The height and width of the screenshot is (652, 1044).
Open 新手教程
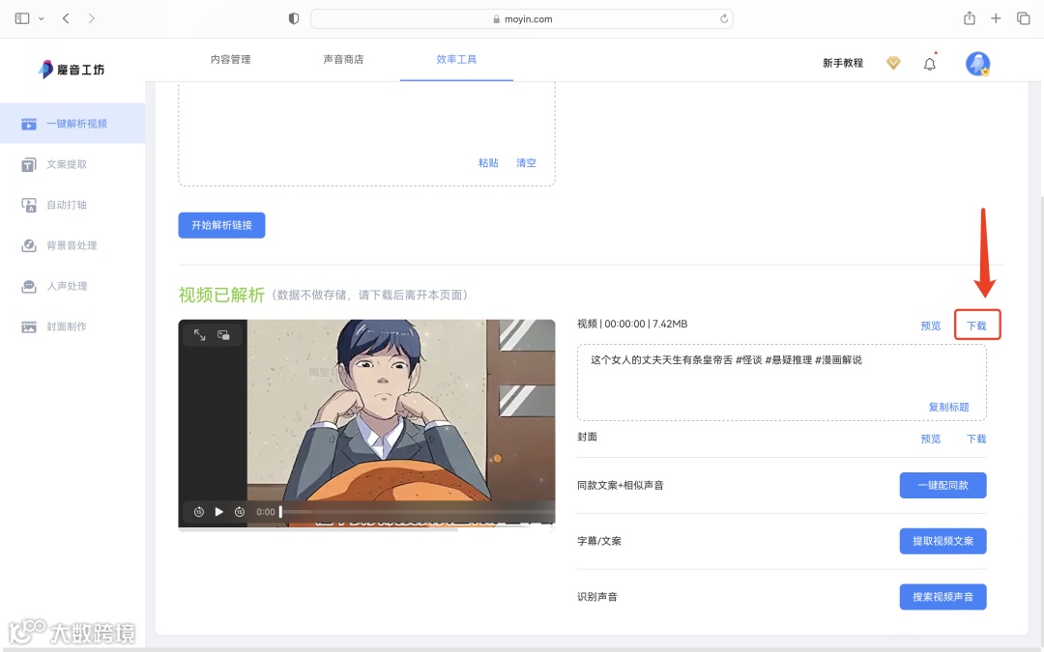842,62
